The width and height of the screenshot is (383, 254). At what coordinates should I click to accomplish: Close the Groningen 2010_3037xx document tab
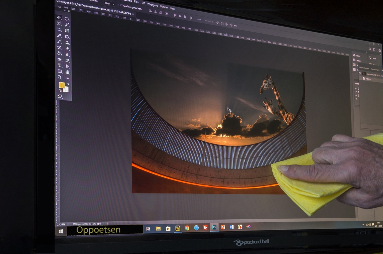pos(133,14)
